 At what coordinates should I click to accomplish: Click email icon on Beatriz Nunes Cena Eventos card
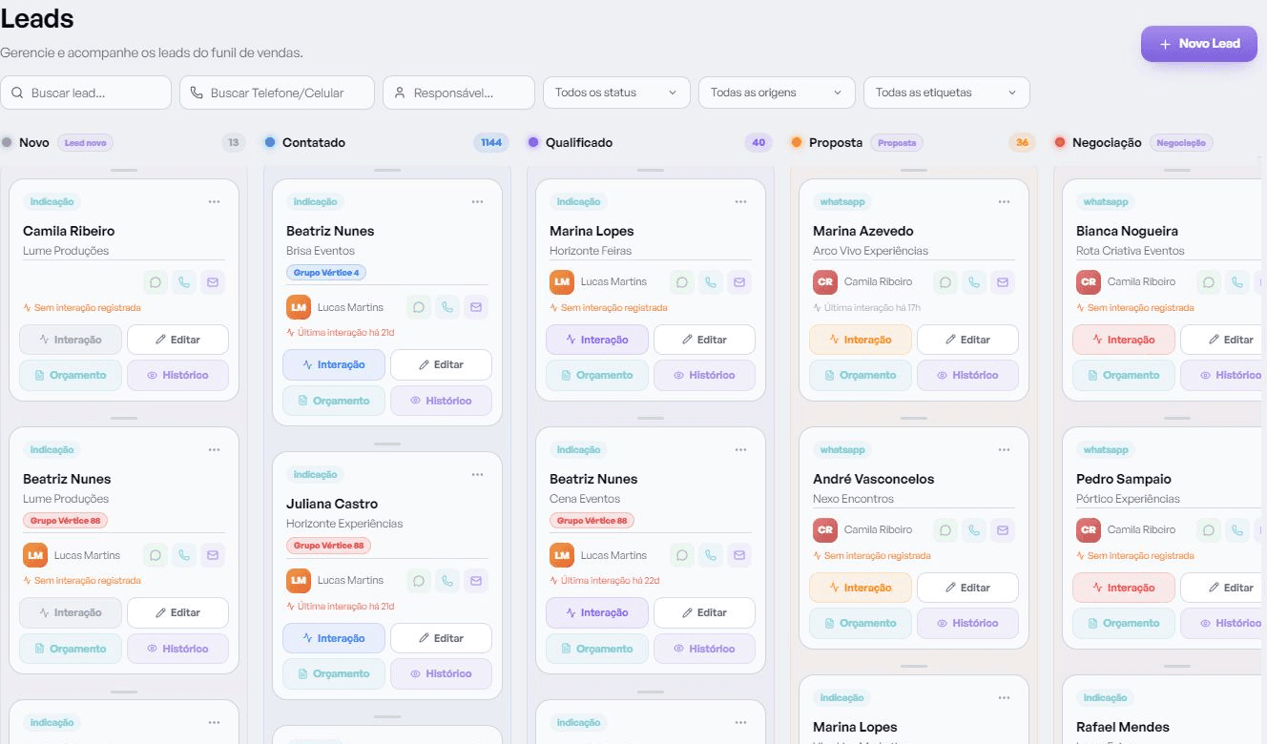[x=739, y=555]
